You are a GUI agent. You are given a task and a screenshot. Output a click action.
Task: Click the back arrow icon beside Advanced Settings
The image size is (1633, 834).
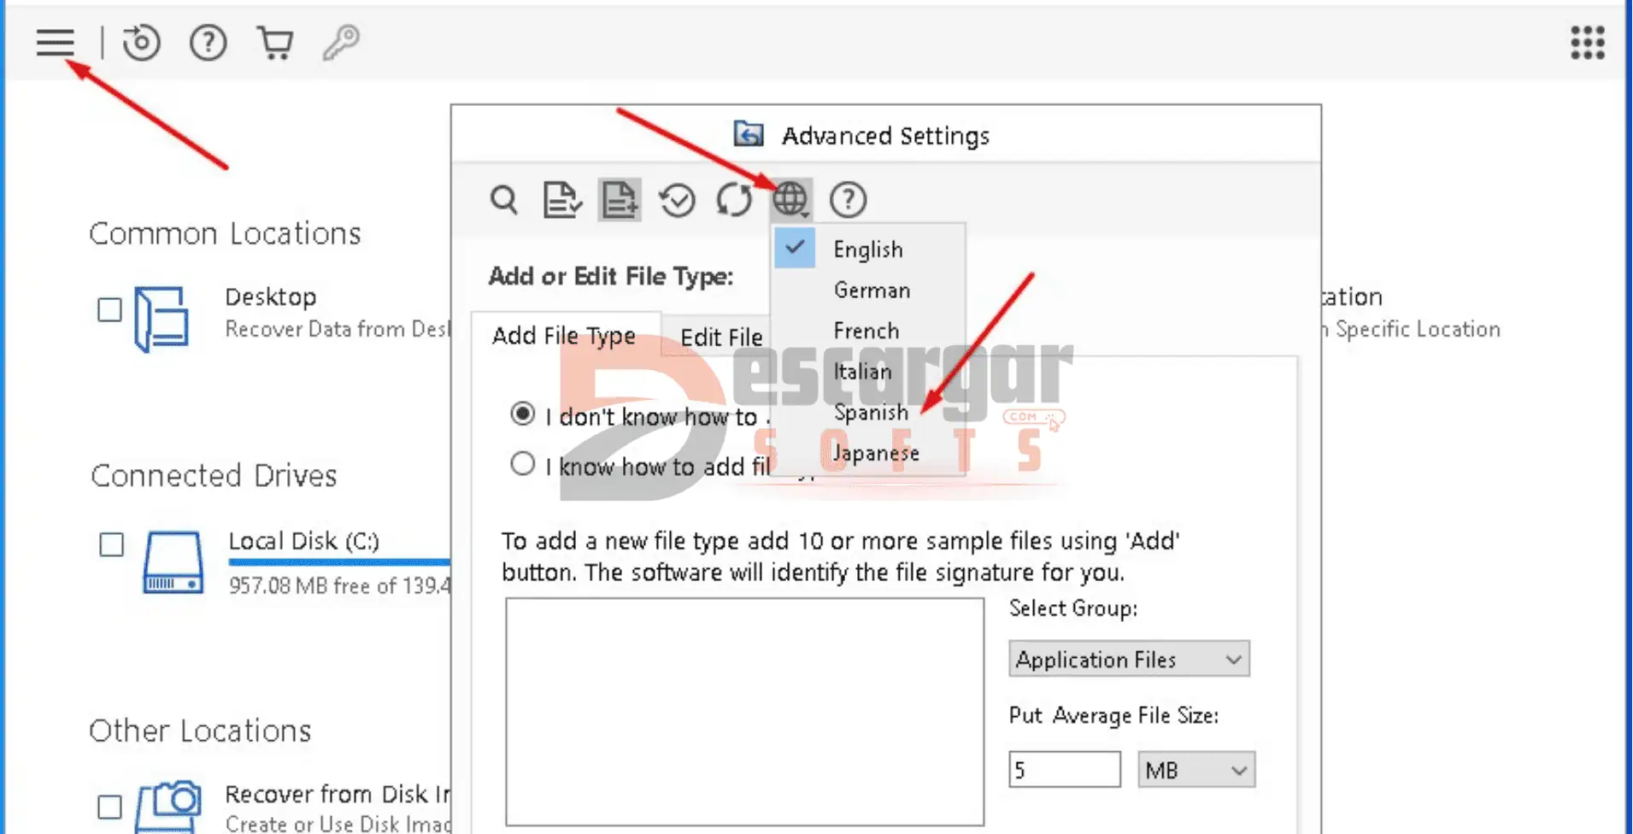coord(749,134)
